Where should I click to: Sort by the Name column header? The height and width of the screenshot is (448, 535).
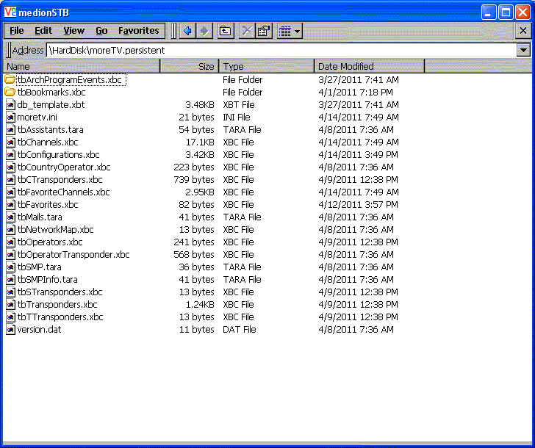pyautogui.click(x=82, y=66)
